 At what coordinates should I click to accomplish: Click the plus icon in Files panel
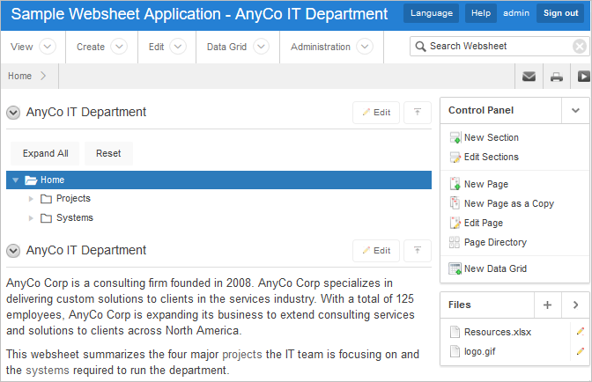tap(547, 305)
